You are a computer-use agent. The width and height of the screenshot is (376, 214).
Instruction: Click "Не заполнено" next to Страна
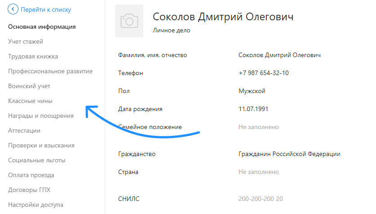click(258, 172)
